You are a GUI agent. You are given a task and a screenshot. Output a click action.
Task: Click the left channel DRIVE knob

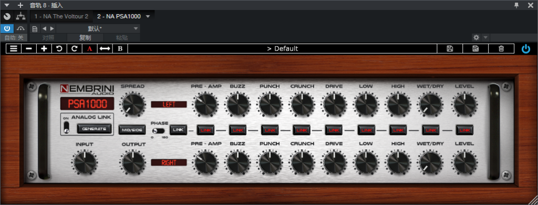(x=334, y=105)
